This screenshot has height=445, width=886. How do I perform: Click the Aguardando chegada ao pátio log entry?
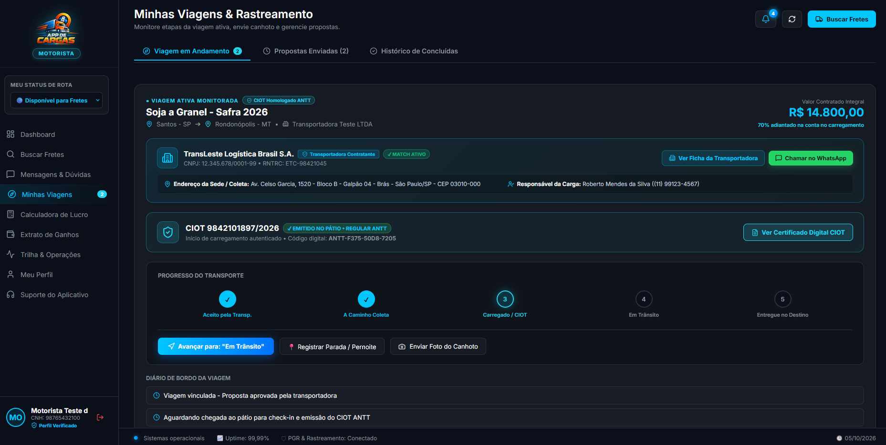pyautogui.click(x=505, y=417)
